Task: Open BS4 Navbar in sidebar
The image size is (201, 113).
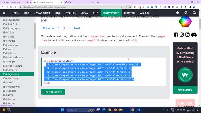Action: (x=9, y=99)
